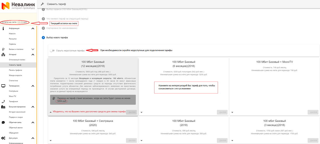The width and height of the screenshot is (320, 144).
Task: Go to step 2 Что меняем
Action: pos(65,19)
